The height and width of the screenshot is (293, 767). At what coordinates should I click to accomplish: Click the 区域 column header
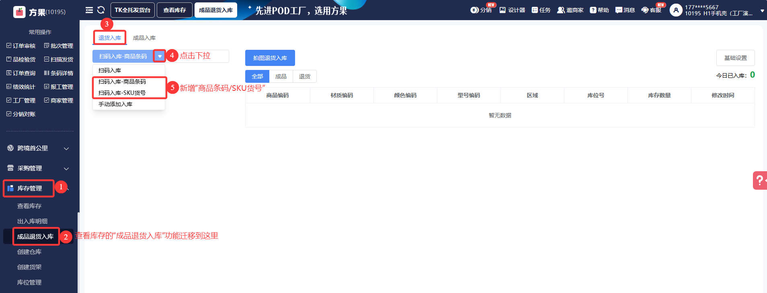click(532, 95)
